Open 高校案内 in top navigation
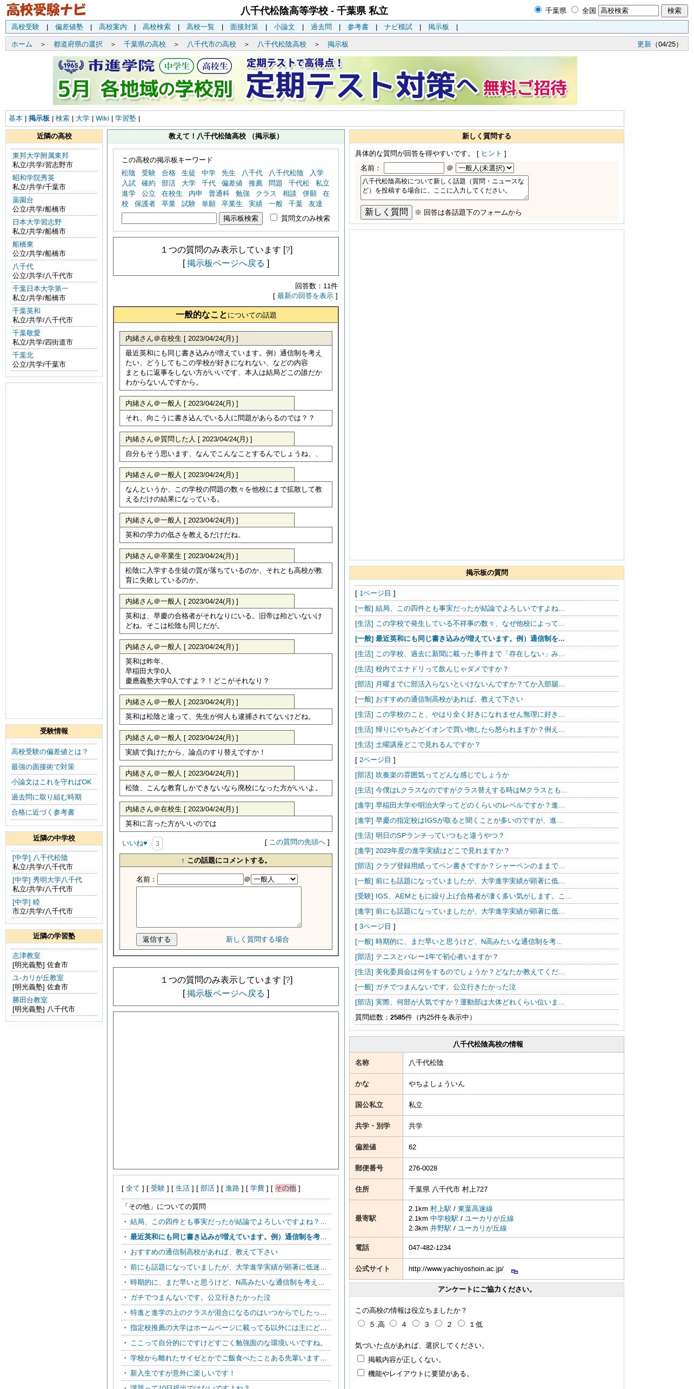The image size is (694, 1389). (x=113, y=27)
